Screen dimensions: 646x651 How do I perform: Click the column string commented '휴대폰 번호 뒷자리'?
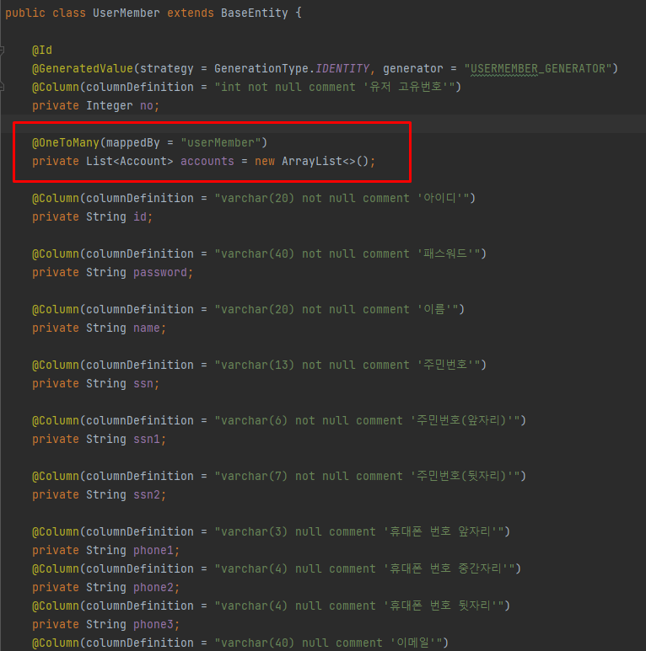359,606
